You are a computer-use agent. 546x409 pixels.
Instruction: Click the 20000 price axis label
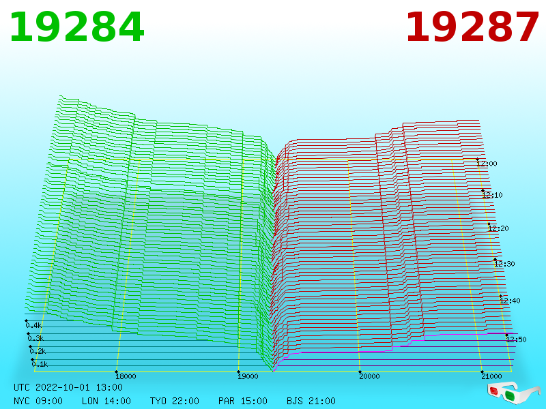tap(369, 376)
